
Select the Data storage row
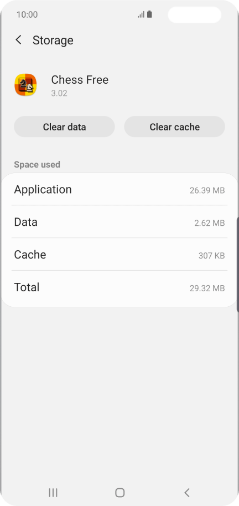coord(119,222)
